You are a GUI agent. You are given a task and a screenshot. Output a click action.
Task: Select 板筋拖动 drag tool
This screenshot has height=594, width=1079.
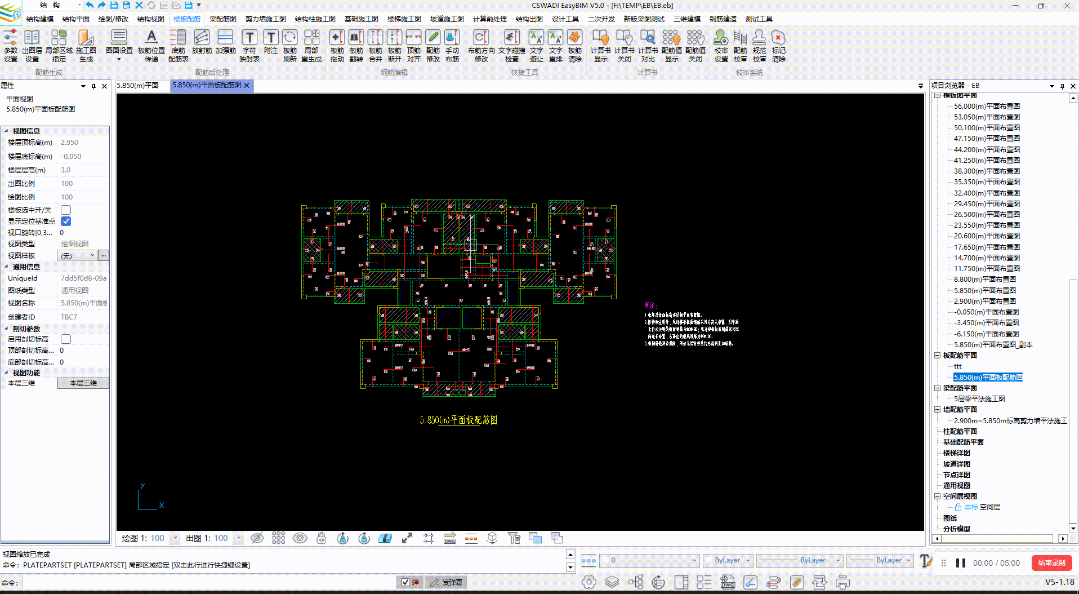pos(337,46)
